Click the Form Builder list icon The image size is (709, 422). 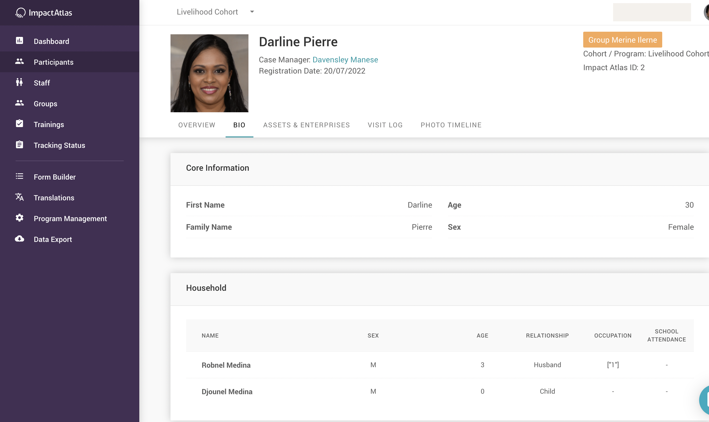[x=19, y=177]
